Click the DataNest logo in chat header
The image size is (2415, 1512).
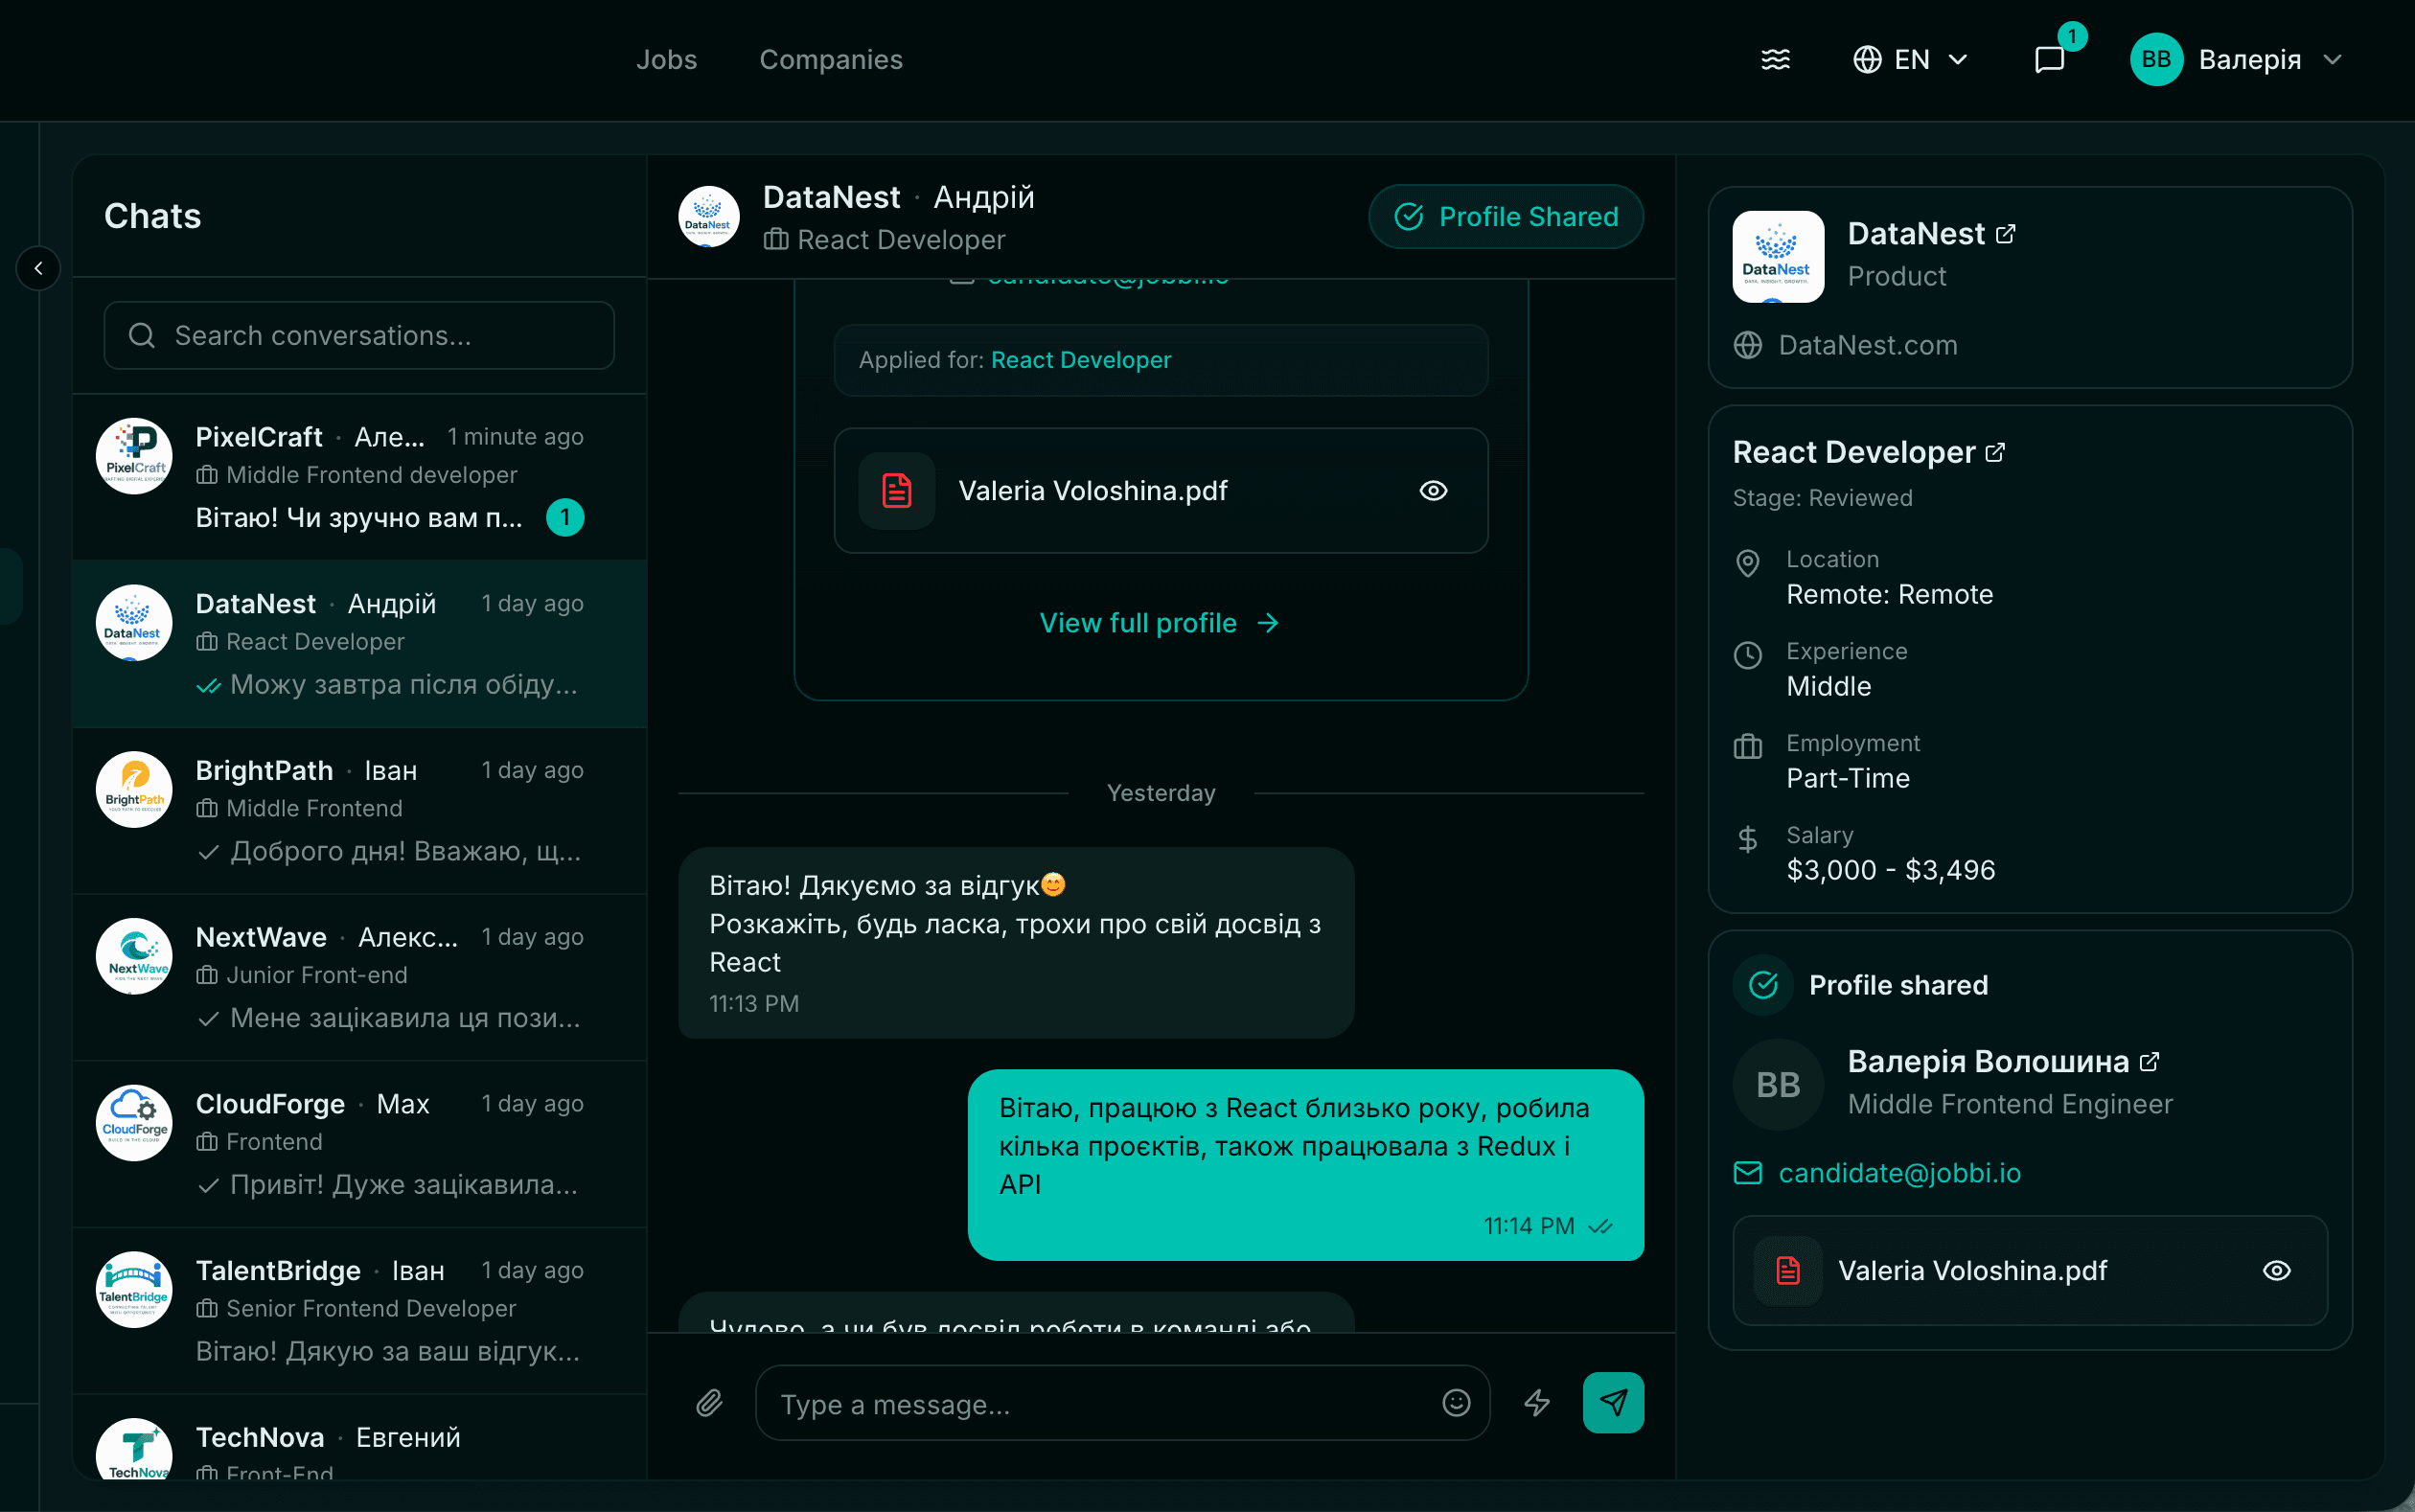click(708, 217)
